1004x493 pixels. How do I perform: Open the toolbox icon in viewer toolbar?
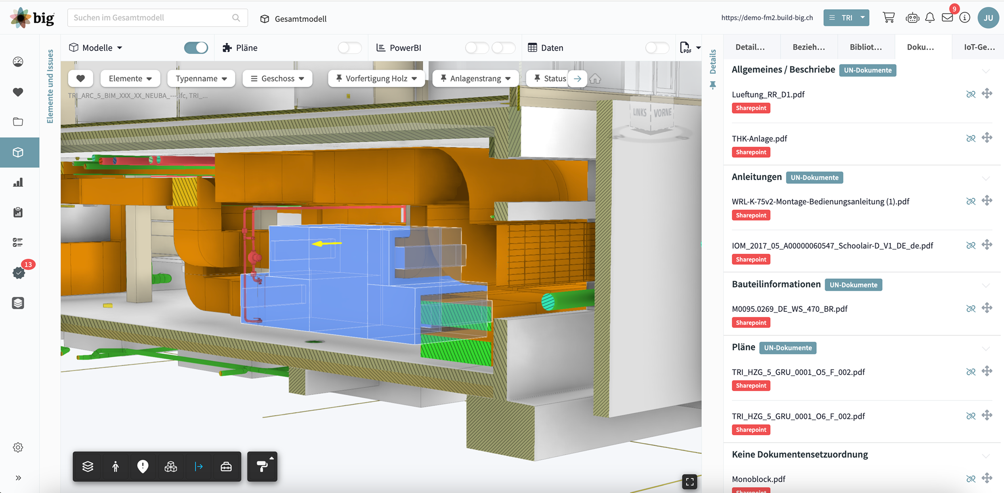226,466
